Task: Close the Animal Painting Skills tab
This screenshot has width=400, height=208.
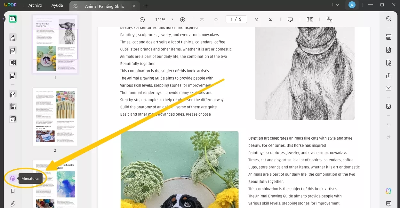Action: (134, 6)
